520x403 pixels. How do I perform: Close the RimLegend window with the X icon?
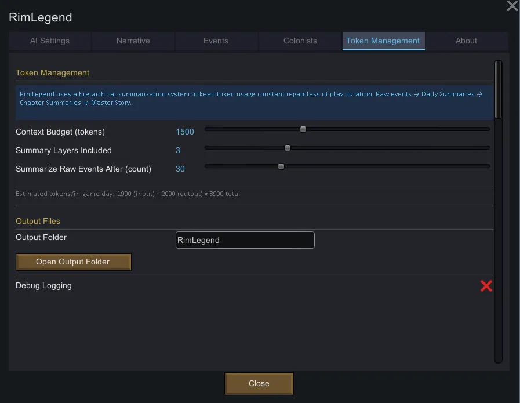click(x=512, y=6)
